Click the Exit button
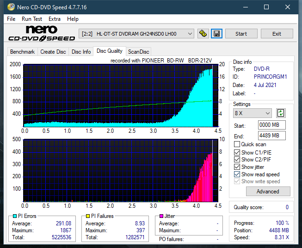The image size is (302, 248). pos(277,34)
